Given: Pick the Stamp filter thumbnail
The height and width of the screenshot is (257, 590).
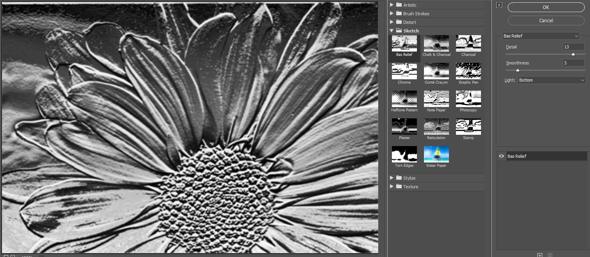Looking at the screenshot, I should pos(468,127).
